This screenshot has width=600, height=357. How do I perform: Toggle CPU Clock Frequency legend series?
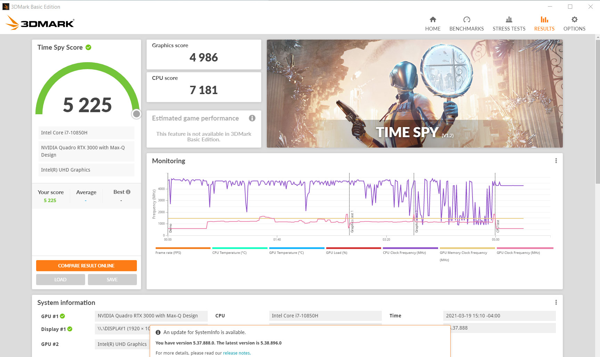(410, 251)
